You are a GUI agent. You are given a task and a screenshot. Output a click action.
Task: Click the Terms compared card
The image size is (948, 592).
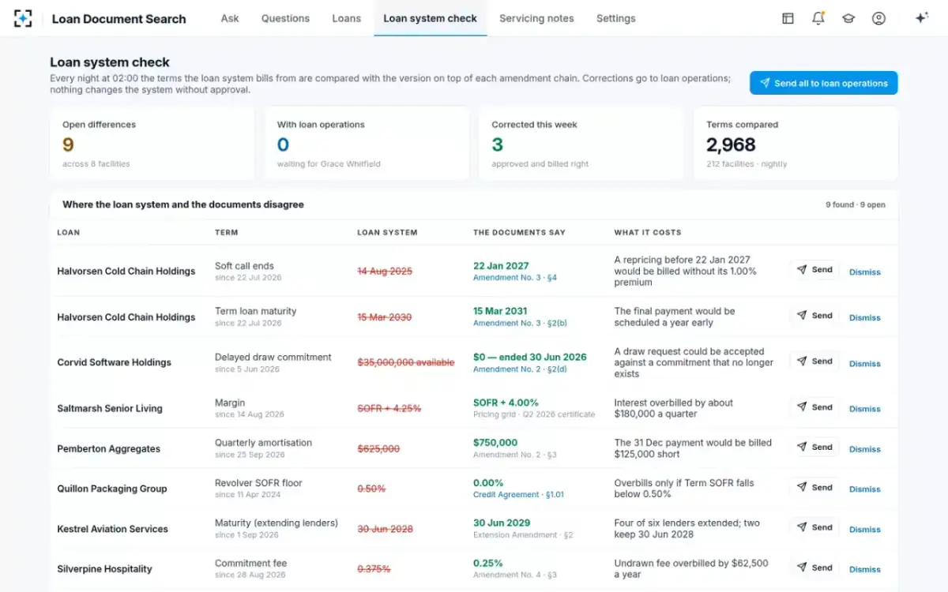pyautogui.click(x=796, y=144)
